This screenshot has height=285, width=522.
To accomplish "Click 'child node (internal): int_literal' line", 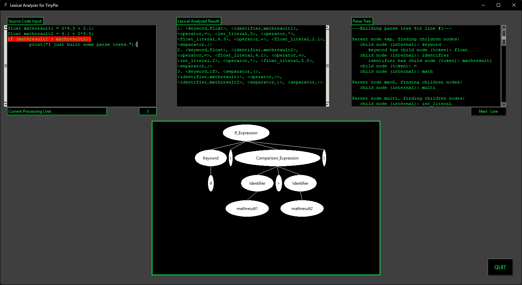I will [x=406, y=104].
